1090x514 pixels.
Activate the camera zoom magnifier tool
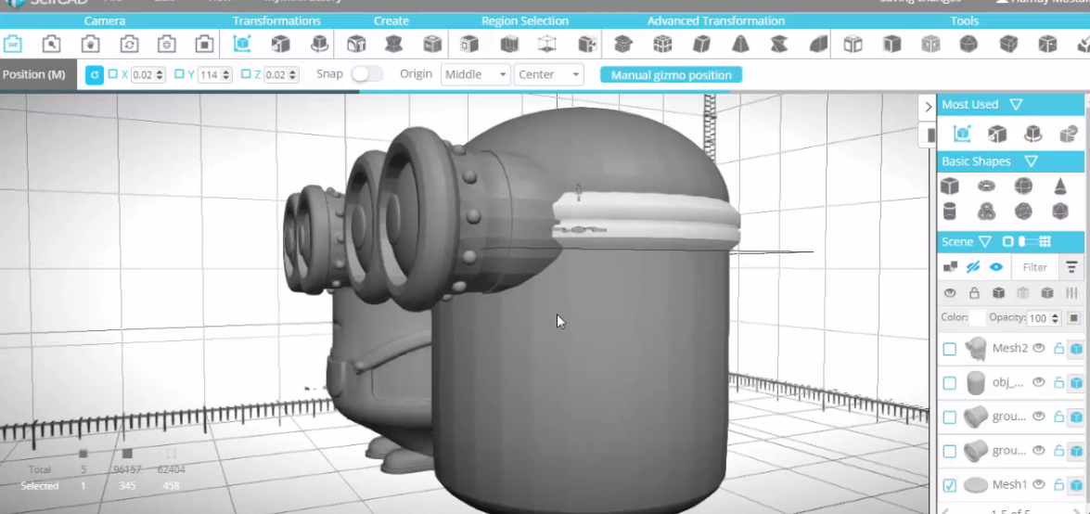pos(51,45)
